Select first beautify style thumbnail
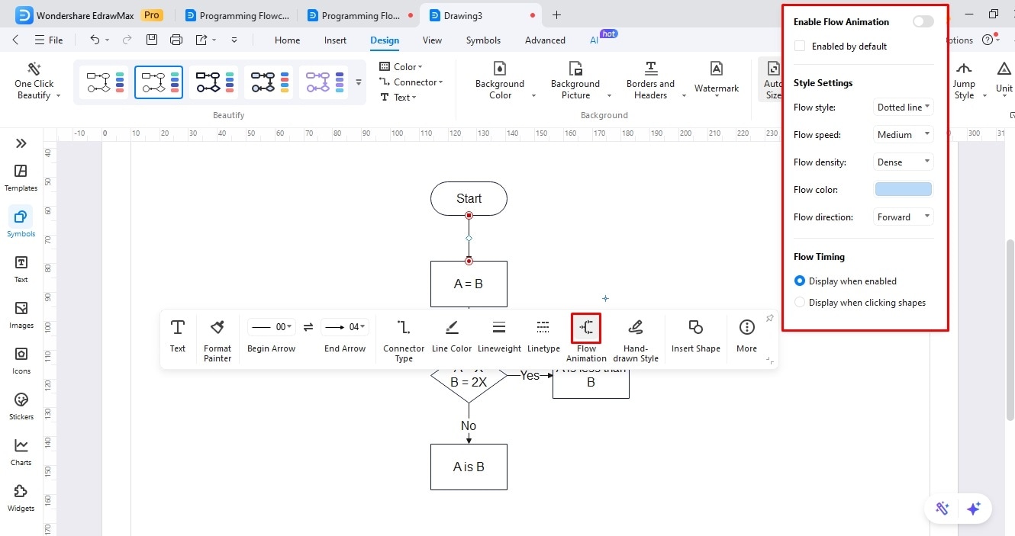This screenshot has height=536, width=1015. coord(104,82)
